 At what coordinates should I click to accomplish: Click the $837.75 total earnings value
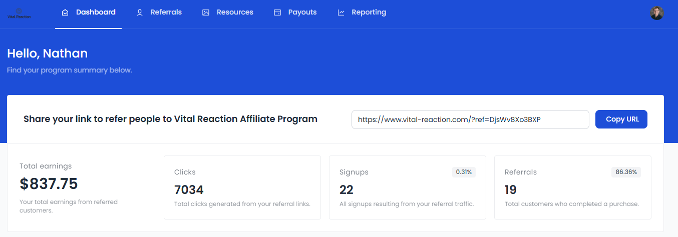tap(49, 184)
